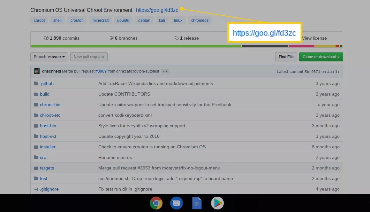Click the dnschneid avatar thumbnail
The height and width of the screenshot is (212, 370).
point(37,71)
